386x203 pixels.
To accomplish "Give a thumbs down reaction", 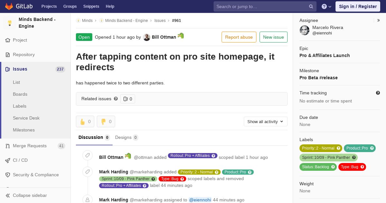I will click(x=106, y=121).
